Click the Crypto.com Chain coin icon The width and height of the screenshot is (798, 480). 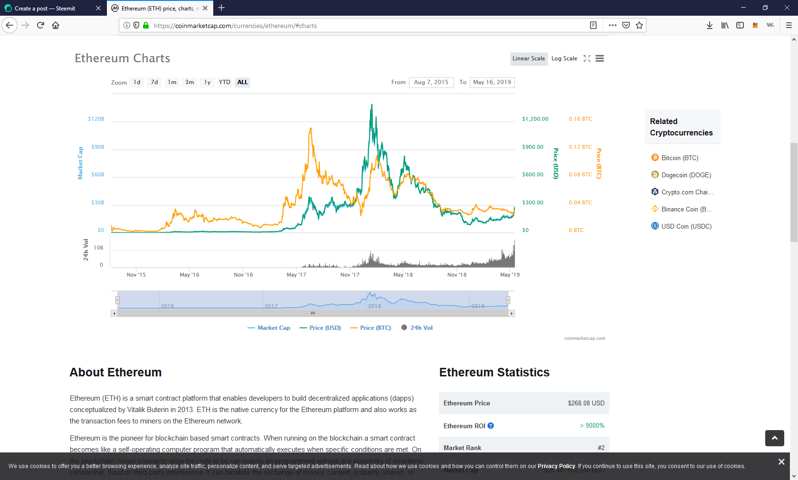(655, 192)
